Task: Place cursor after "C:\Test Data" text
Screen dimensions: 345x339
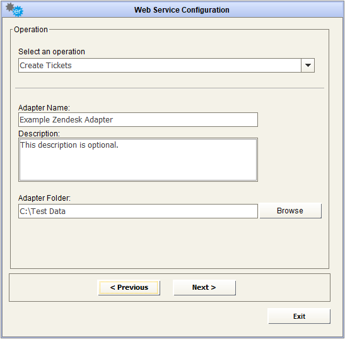Action: tap(66, 211)
